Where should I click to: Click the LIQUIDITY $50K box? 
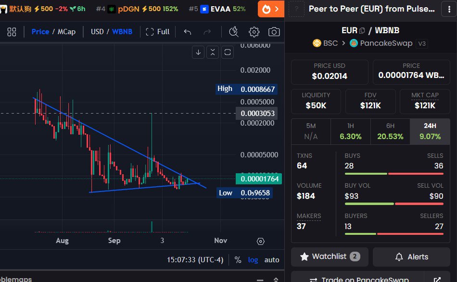tap(316, 101)
